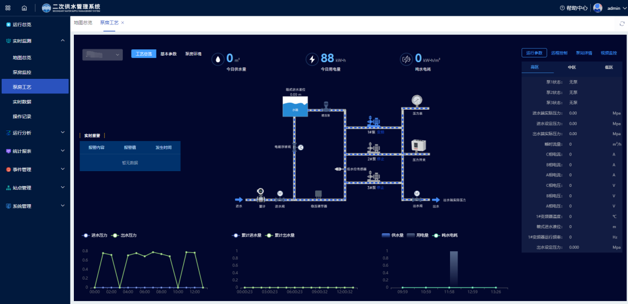628x304 pixels.
Task: Toggle 出水压力 series in chart legend
Action: point(124,236)
